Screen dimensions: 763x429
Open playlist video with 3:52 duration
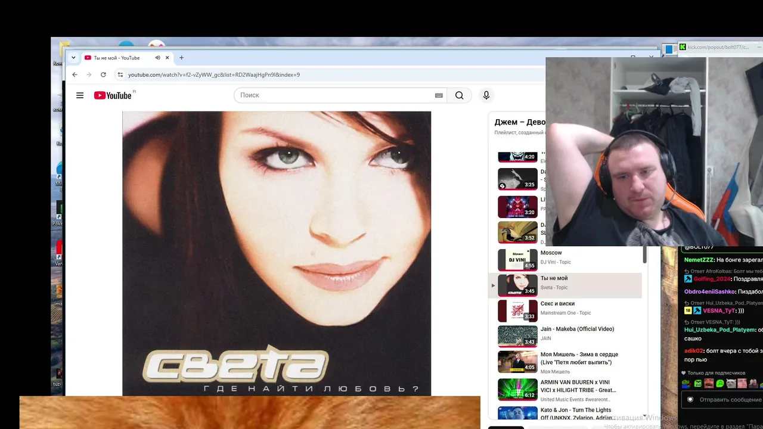517,232
